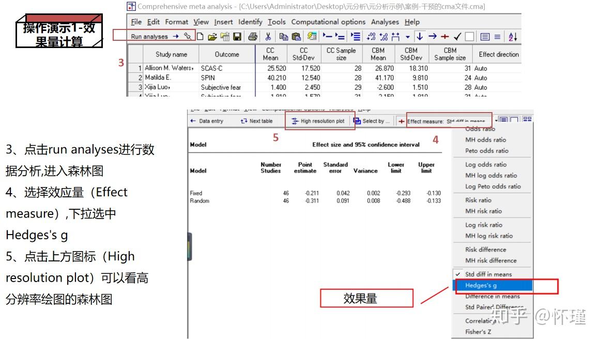Open the Tools menu

[x=277, y=22]
